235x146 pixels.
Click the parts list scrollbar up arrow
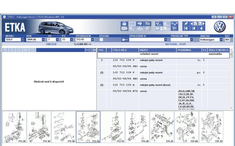pos(231,49)
